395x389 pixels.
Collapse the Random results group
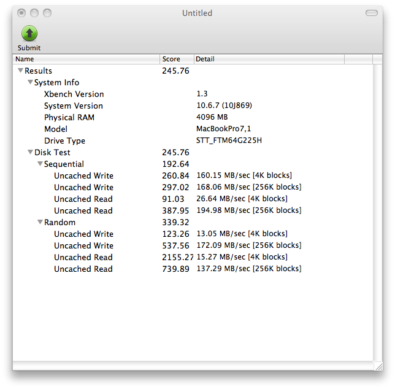pyautogui.click(x=40, y=222)
